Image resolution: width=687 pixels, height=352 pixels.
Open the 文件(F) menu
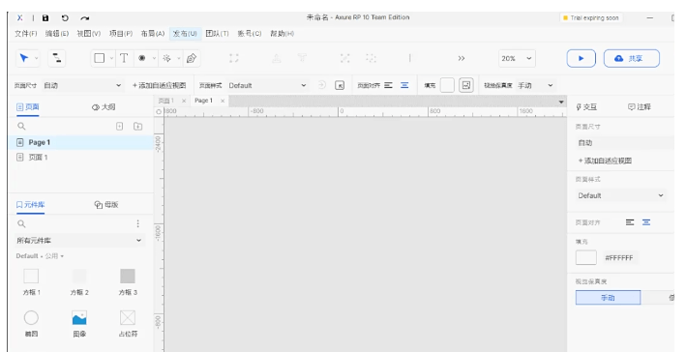point(26,33)
